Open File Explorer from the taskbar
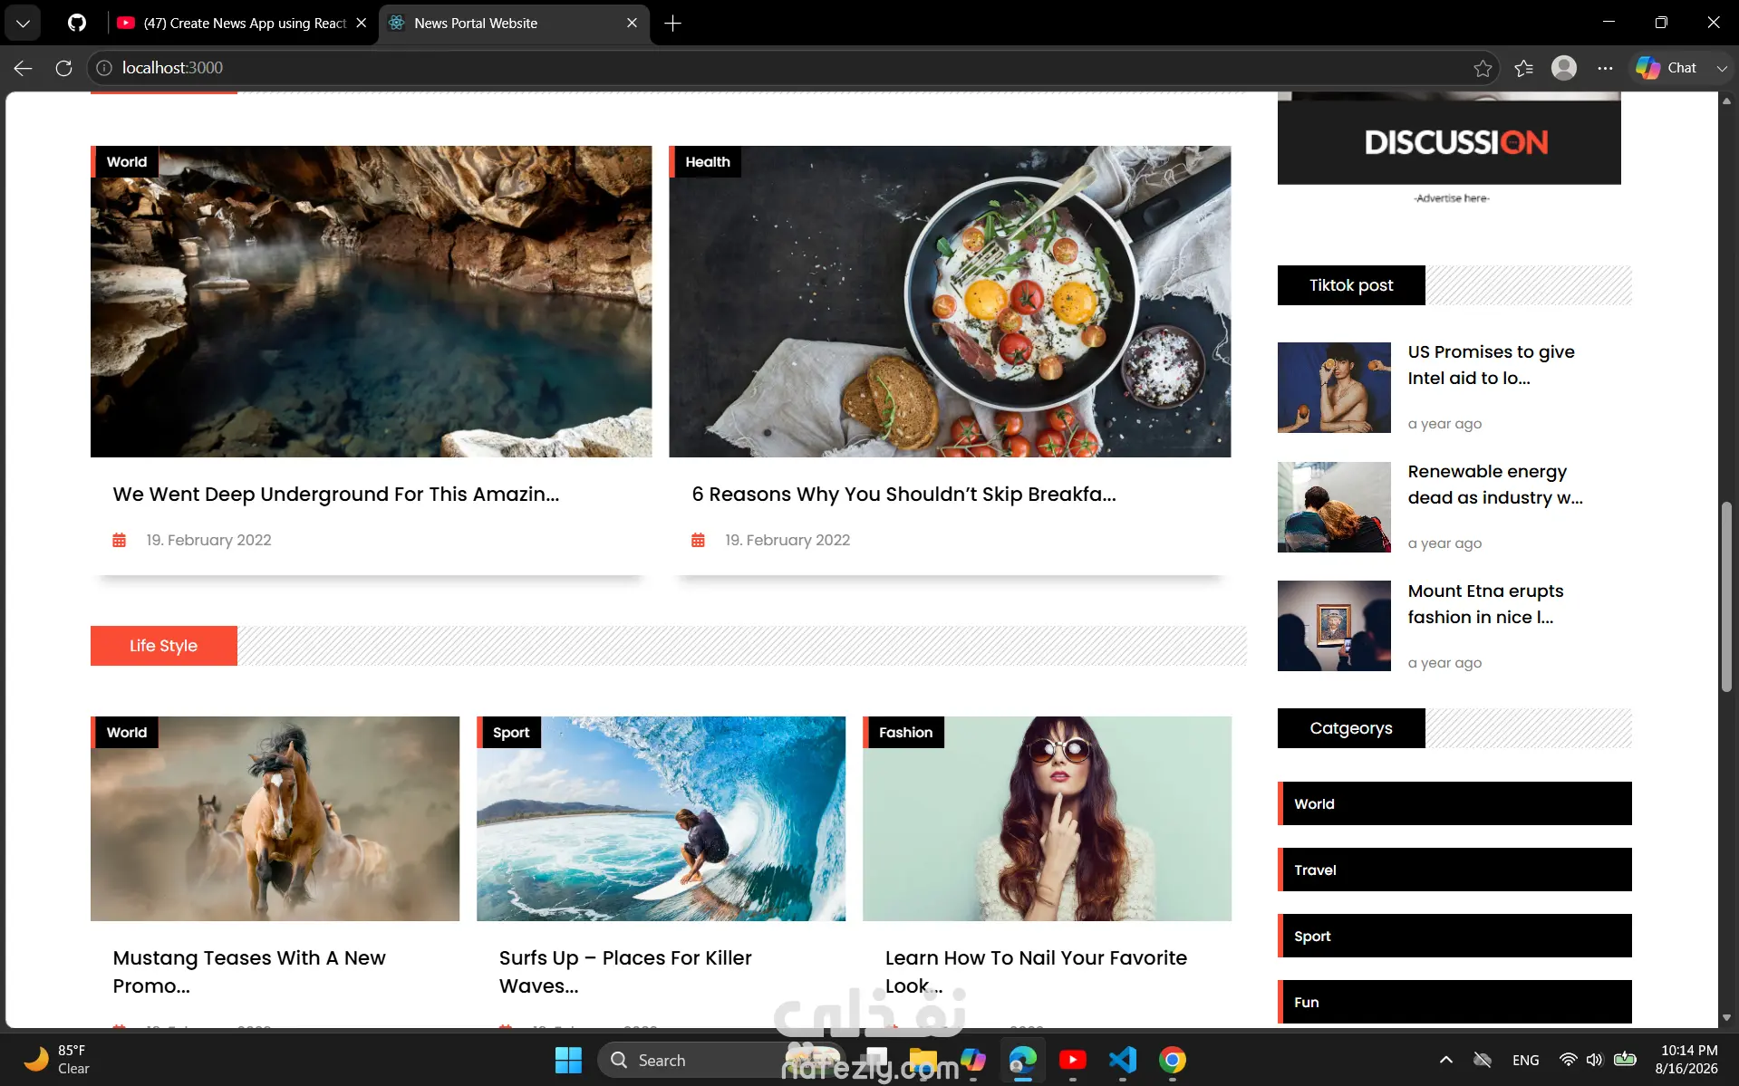The height and width of the screenshot is (1086, 1739). tap(923, 1060)
